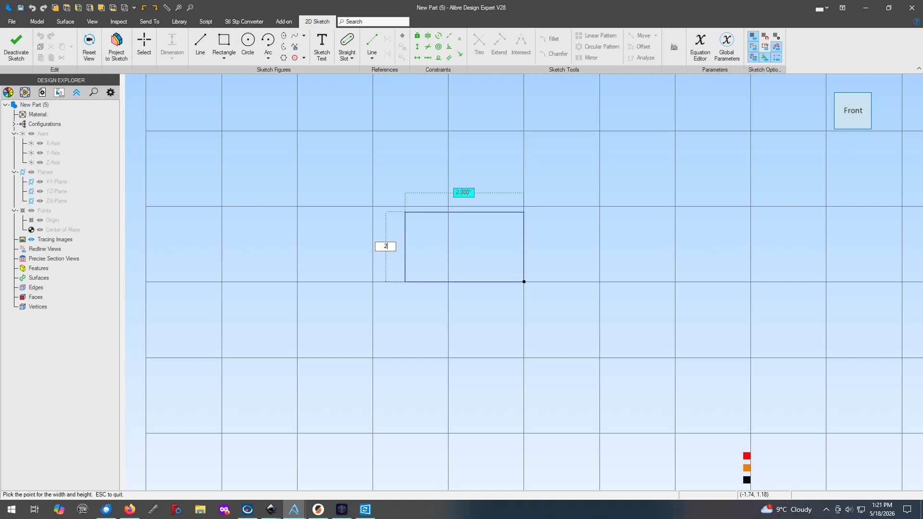The width and height of the screenshot is (923, 519).
Task: Click the Undo arrow in title bar
Action: [32, 8]
